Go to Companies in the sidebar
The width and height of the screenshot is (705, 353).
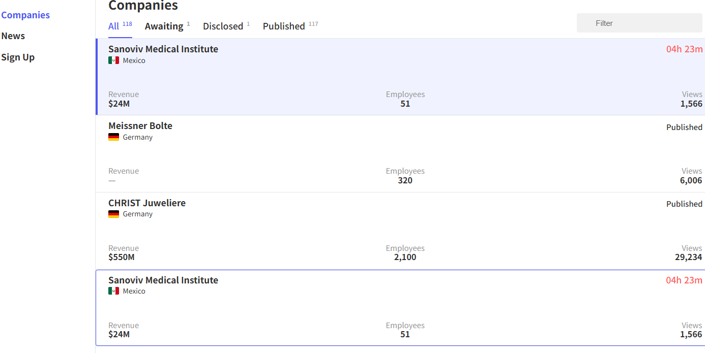click(25, 15)
